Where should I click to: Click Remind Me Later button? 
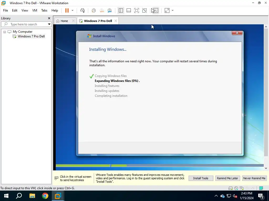227,178
